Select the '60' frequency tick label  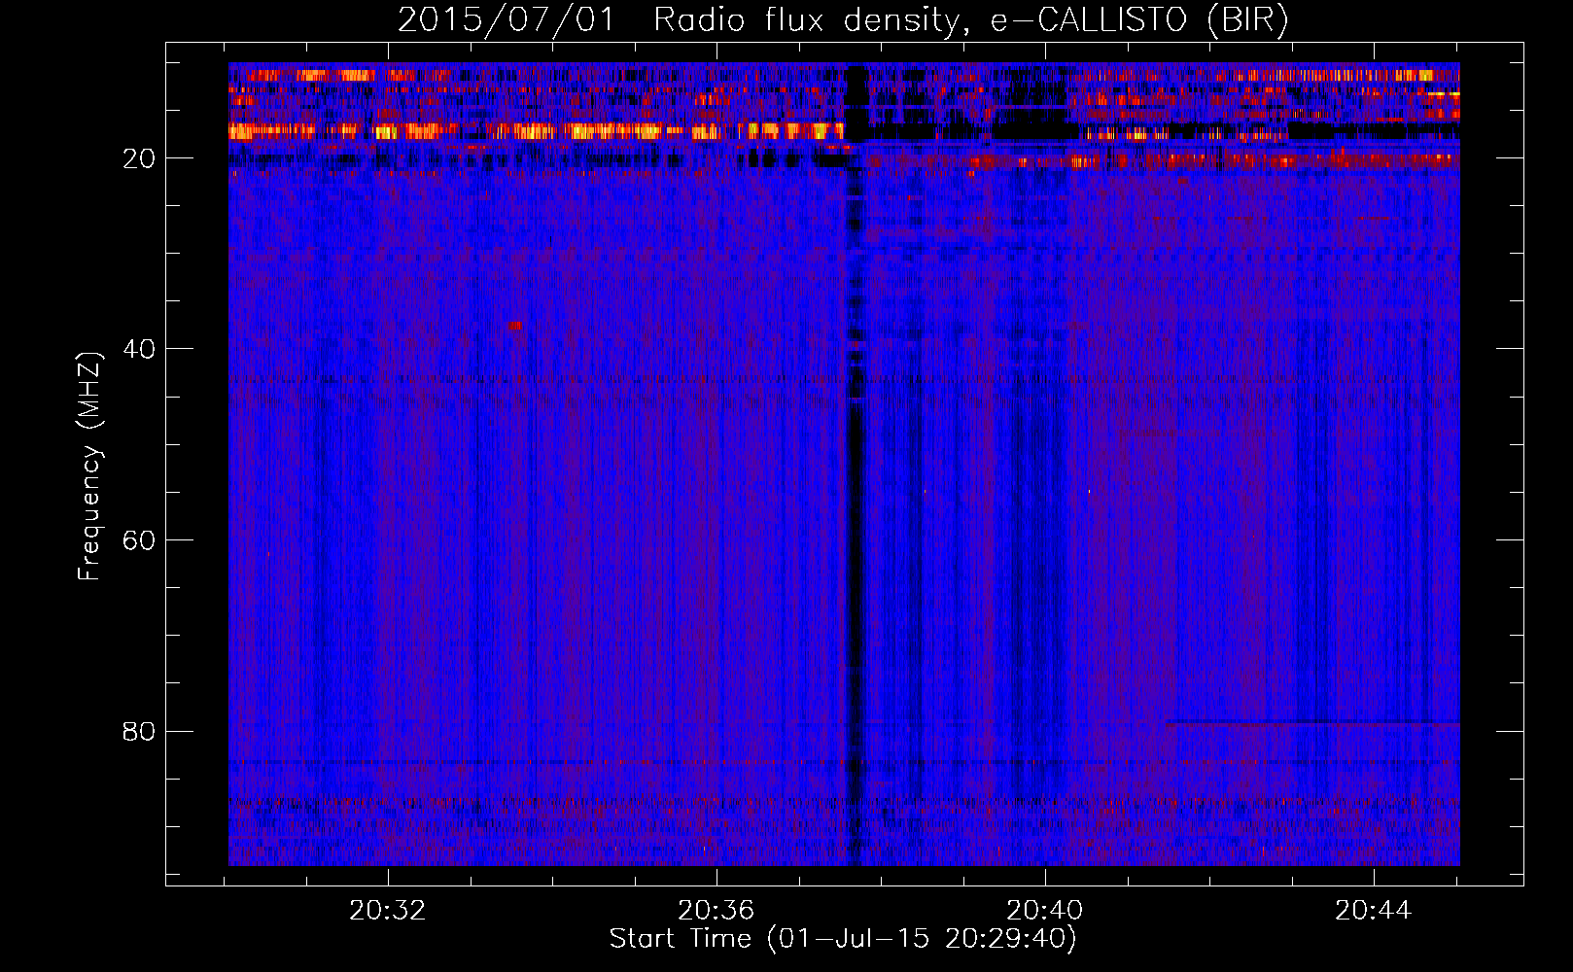coord(140,539)
